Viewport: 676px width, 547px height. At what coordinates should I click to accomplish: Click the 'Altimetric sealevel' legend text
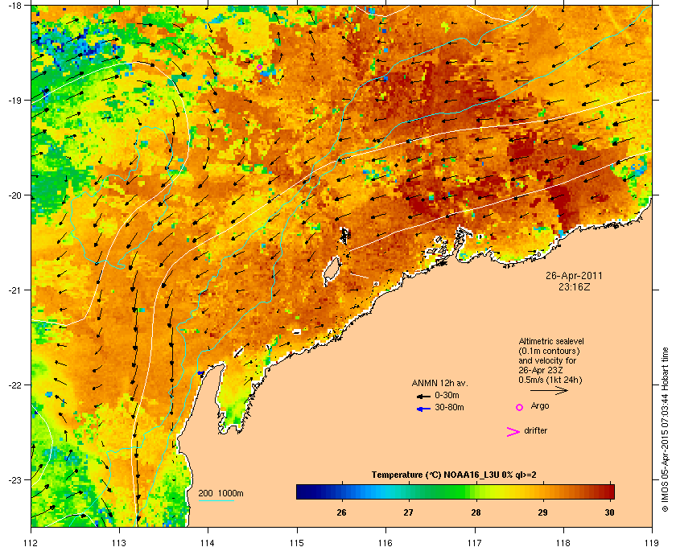point(551,341)
